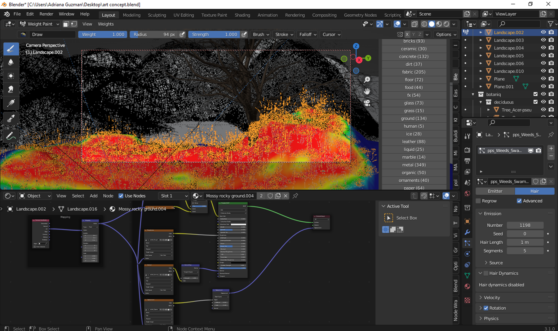
Task: Click the viewport zoom magnifier icon
Action: 367,80
